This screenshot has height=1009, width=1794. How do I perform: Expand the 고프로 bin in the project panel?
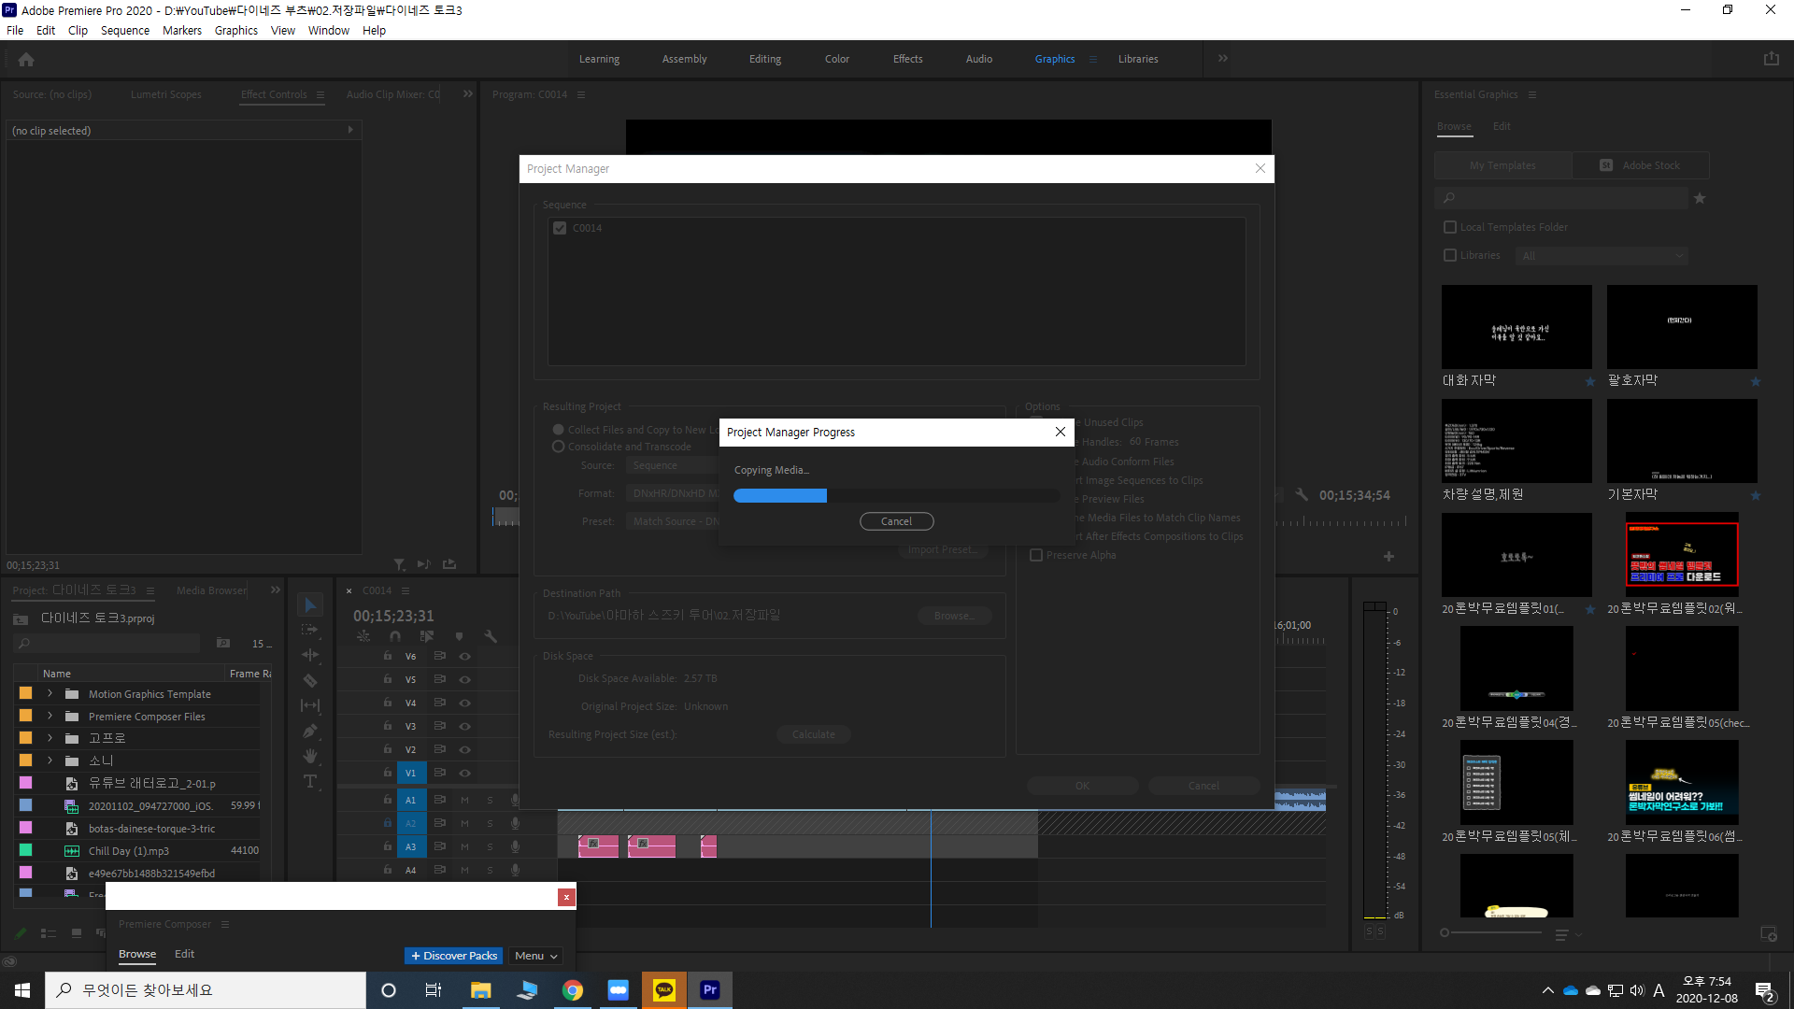49,737
